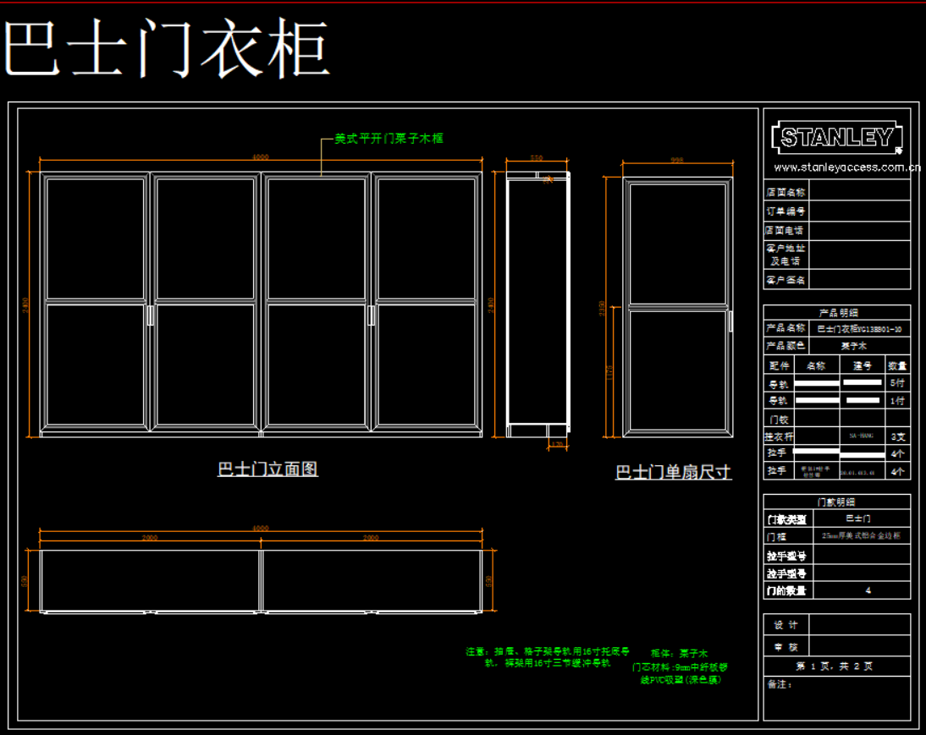This screenshot has height=735, width=926.
Task: Select the 门款明细 table header
Action: tap(837, 502)
